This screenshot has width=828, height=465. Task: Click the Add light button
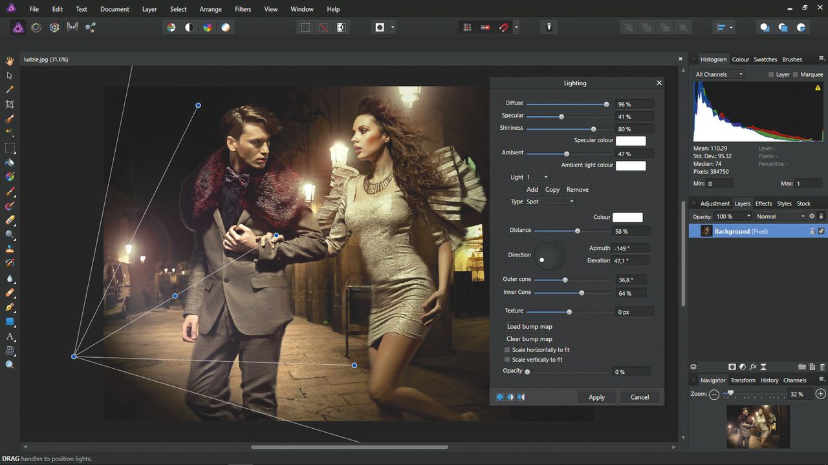tap(532, 190)
